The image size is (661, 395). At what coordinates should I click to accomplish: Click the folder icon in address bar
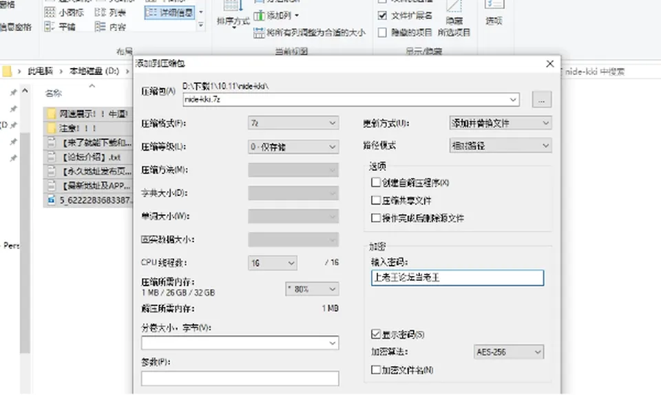7,71
